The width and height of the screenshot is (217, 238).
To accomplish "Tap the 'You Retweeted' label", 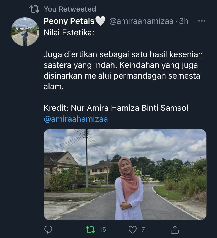I will (x=70, y=9).
